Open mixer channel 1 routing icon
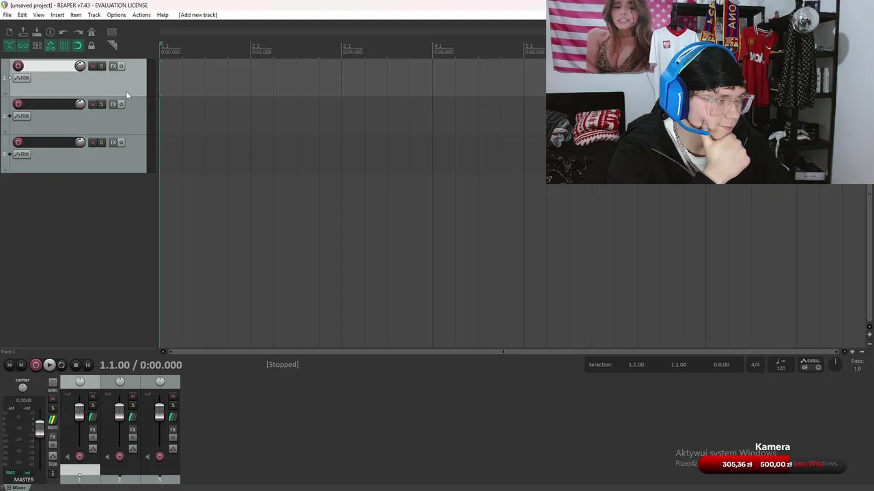Image resolution: width=874 pixels, height=491 pixels. pos(93,417)
